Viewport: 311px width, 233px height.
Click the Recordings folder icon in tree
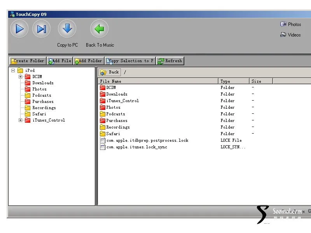[x=28, y=108]
